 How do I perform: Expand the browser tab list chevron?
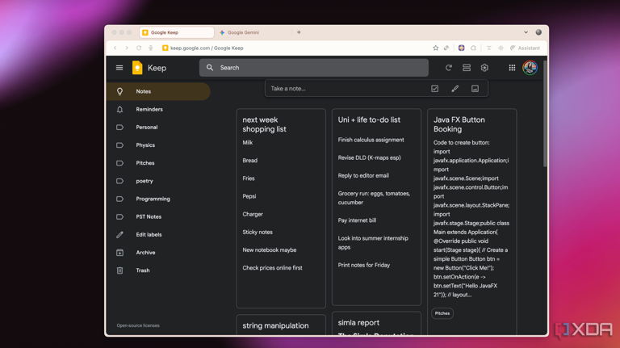click(x=526, y=32)
